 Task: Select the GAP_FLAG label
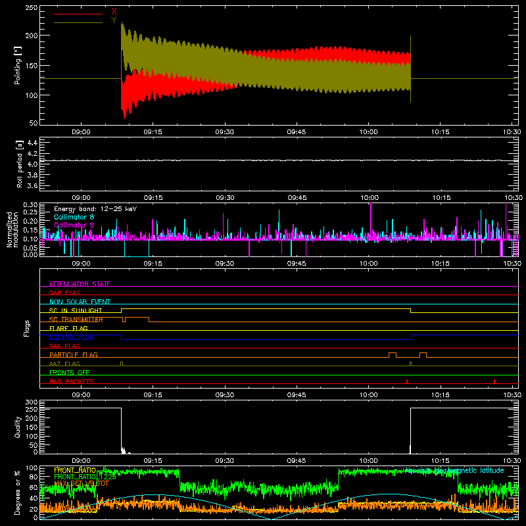[64, 293]
